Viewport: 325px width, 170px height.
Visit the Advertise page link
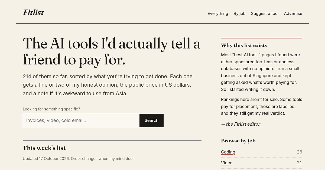[x=293, y=14]
